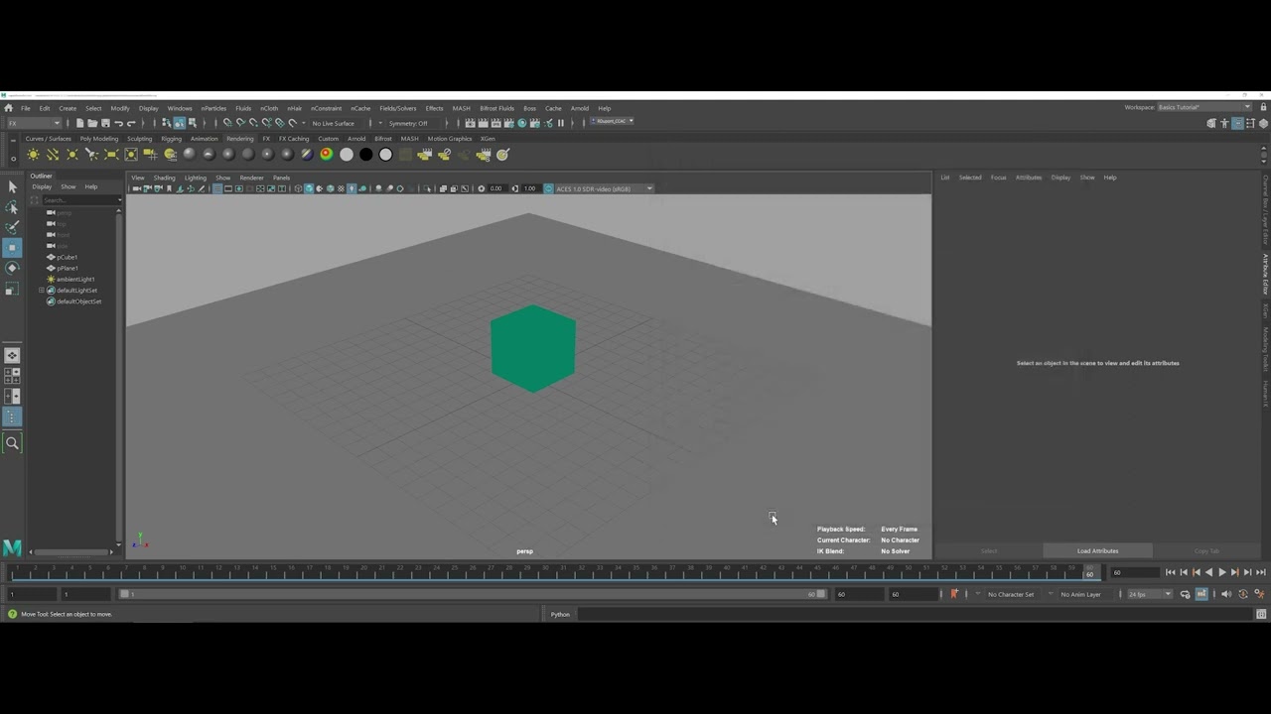Click the Outliner search field
Screen dimensions: 1271x714
[x=79, y=200]
